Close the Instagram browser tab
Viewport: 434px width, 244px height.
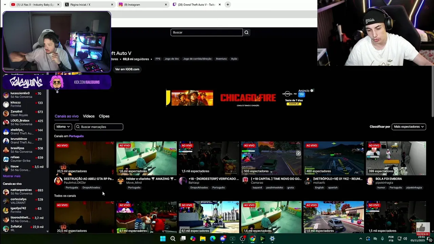pyautogui.click(x=166, y=5)
